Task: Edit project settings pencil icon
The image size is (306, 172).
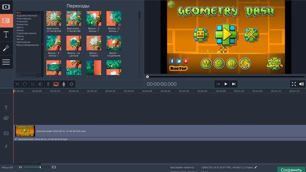Action: pyautogui.click(x=256, y=167)
